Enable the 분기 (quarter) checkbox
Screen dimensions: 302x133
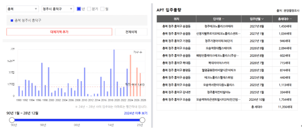pyautogui.click(x=89, y=9)
